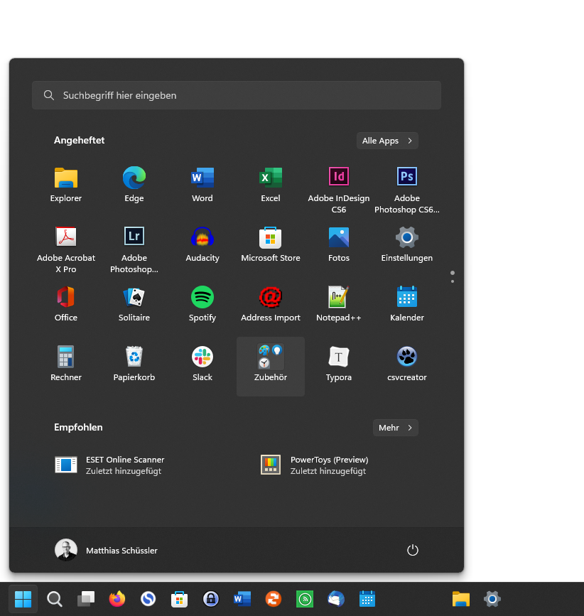
Task: Open the Explorer pinned app
Action: pyautogui.click(x=66, y=185)
